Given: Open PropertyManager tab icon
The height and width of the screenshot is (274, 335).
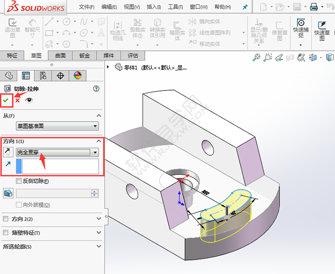Looking at the screenshot, I should tap(26, 76).
